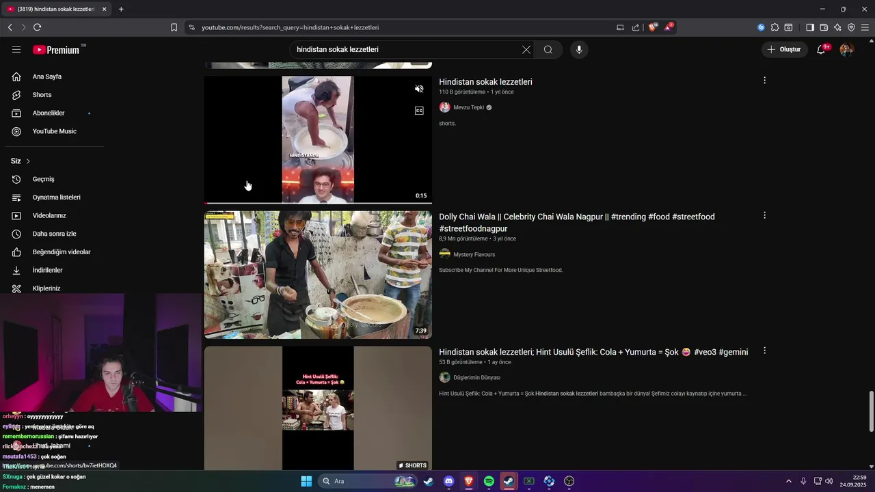The height and width of the screenshot is (492, 875).
Task: Open the Hindistan sokak lezzetleri preview thumbnail
Action: tap(318, 139)
